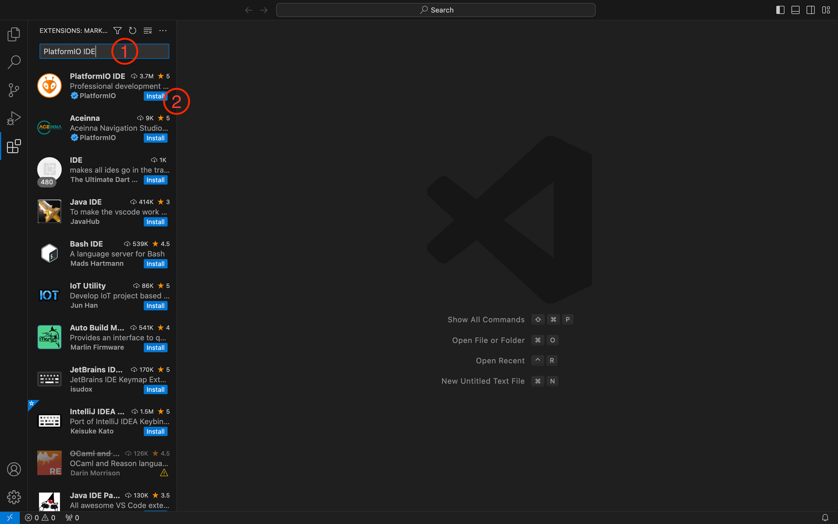838x524 pixels.
Task: Install the PlatformIO IDE extension
Action: pyautogui.click(x=155, y=96)
